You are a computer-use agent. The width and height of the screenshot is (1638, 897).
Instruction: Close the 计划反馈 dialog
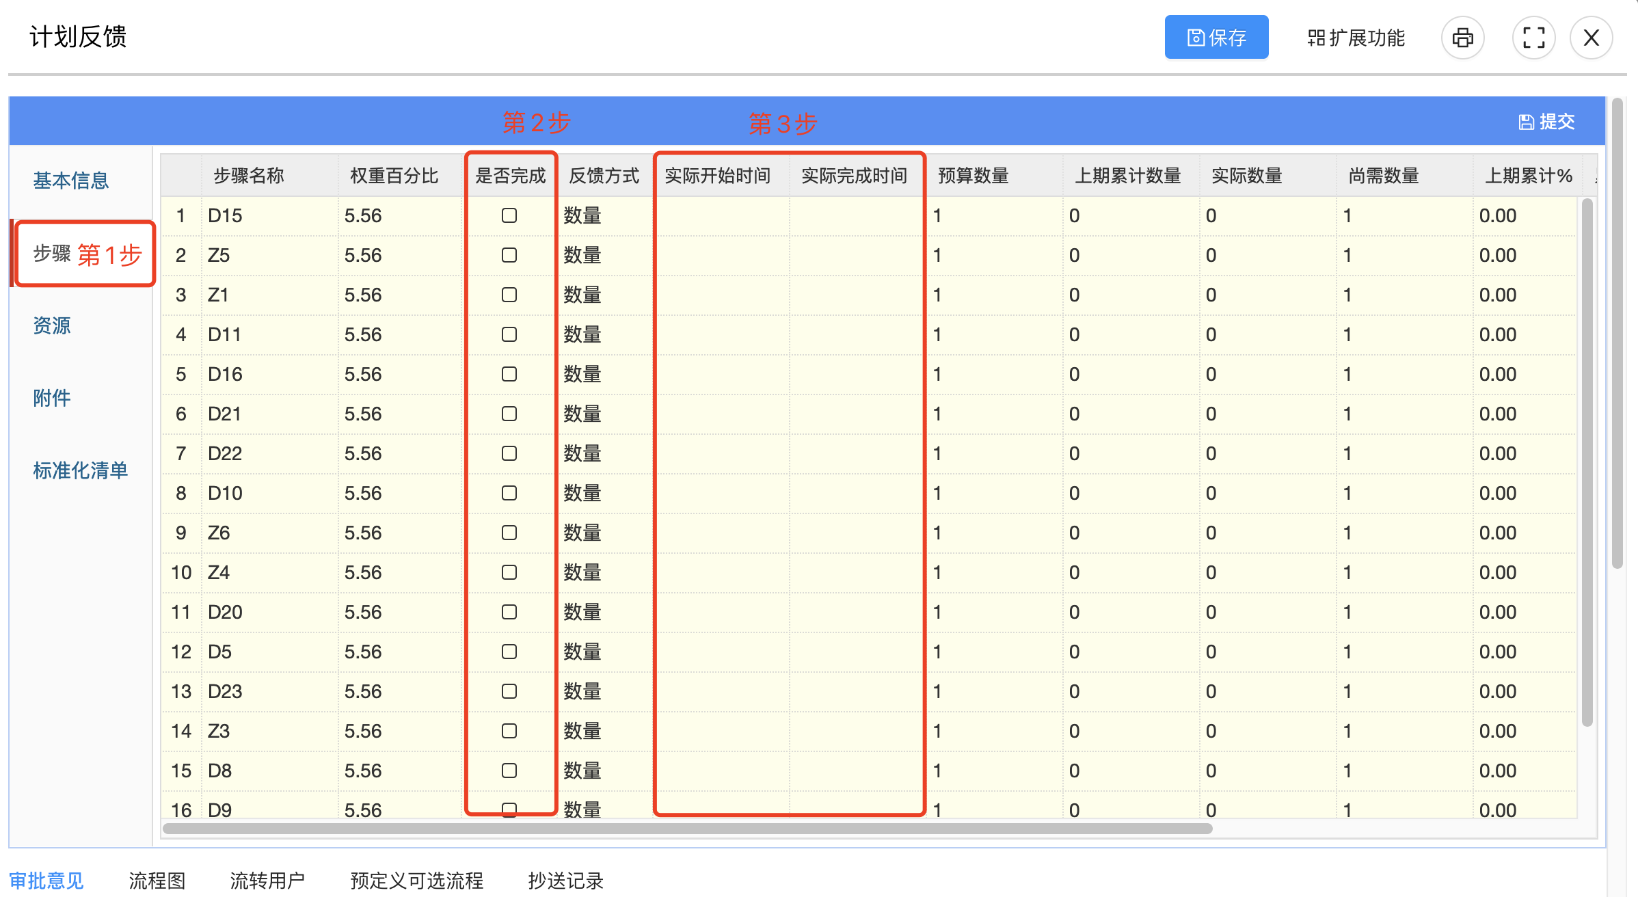point(1591,38)
